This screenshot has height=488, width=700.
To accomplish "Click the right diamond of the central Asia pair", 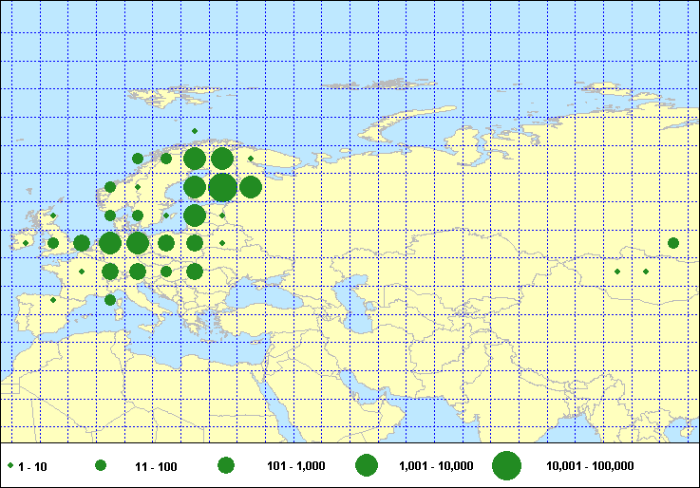I will (646, 272).
